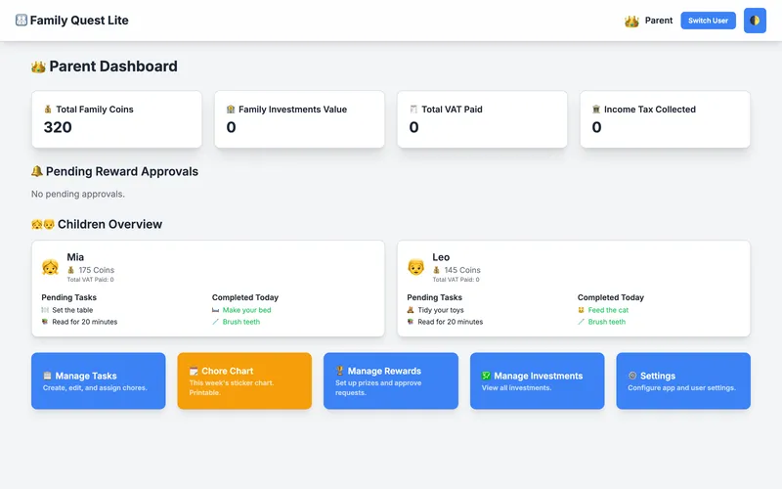Click the clipboard icon on Manage Tasks
The width and height of the screenshot is (782, 489).
coord(47,376)
